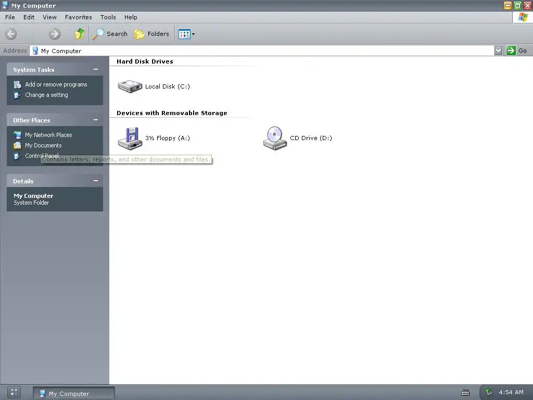Viewport: 533px width, 400px height.
Task: Click the Address bar field
Action: (x=262, y=51)
